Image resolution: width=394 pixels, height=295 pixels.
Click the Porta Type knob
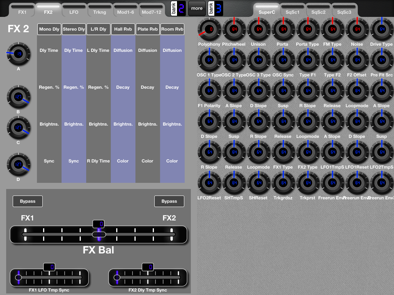tap(308, 29)
